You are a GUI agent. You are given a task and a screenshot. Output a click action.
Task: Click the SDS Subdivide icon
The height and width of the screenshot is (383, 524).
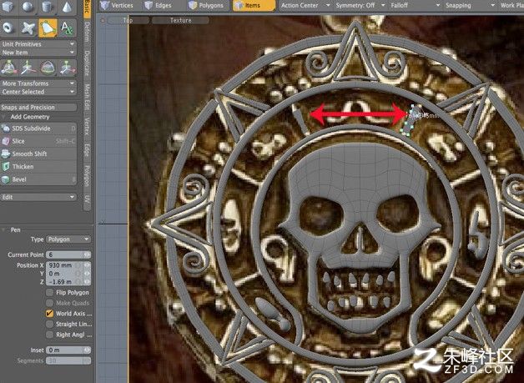click(x=6, y=129)
